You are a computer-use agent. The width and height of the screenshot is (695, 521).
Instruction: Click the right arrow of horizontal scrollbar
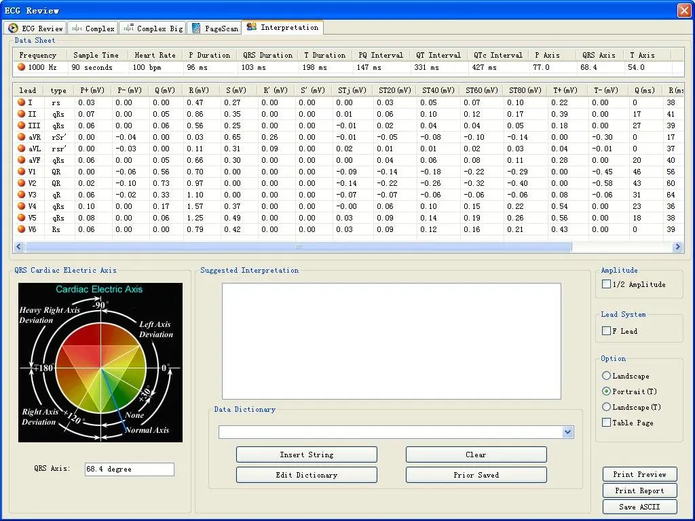[677, 247]
